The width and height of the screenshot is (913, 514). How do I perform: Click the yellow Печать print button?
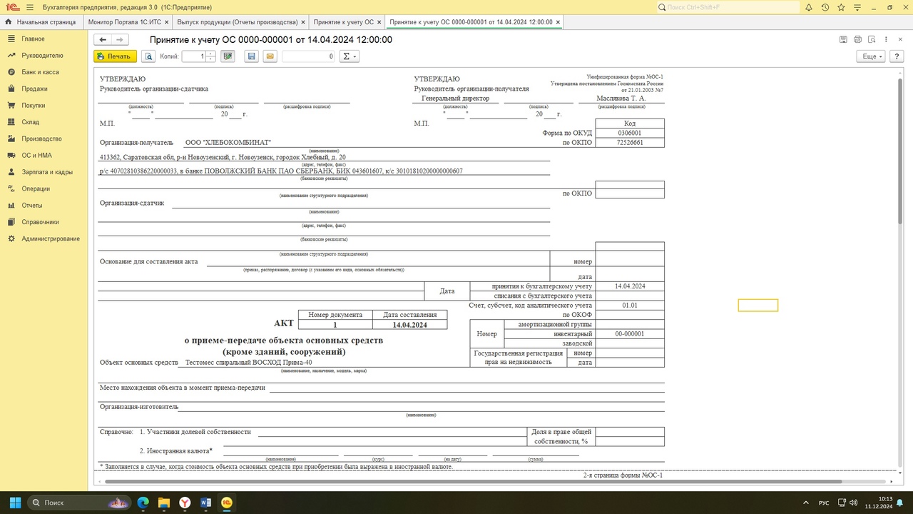pos(115,56)
